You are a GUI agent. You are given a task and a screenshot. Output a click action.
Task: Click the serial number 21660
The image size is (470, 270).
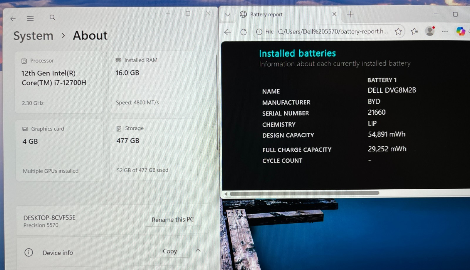[x=377, y=112]
